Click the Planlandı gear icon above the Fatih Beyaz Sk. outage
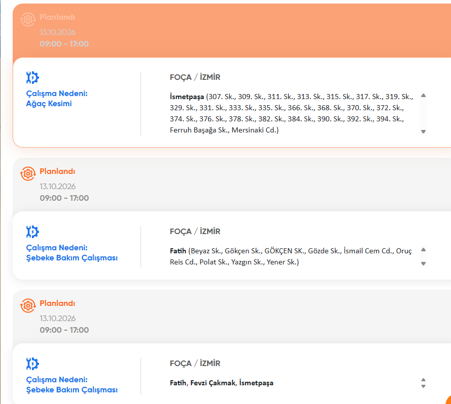Screen dimensions: 451x404 28,173
